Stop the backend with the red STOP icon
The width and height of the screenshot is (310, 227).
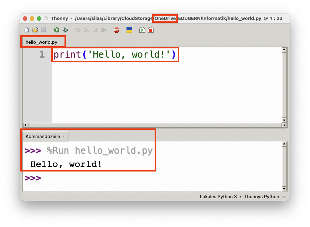click(x=117, y=30)
